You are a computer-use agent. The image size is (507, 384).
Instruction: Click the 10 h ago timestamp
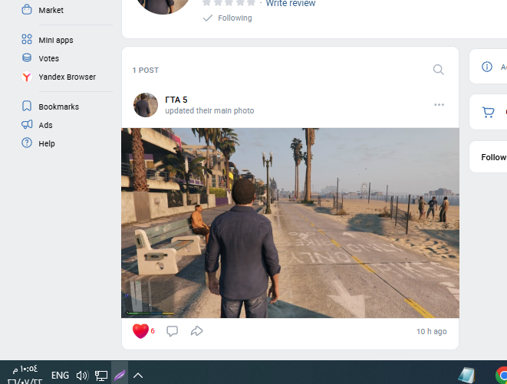pyautogui.click(x=431, y=331)
